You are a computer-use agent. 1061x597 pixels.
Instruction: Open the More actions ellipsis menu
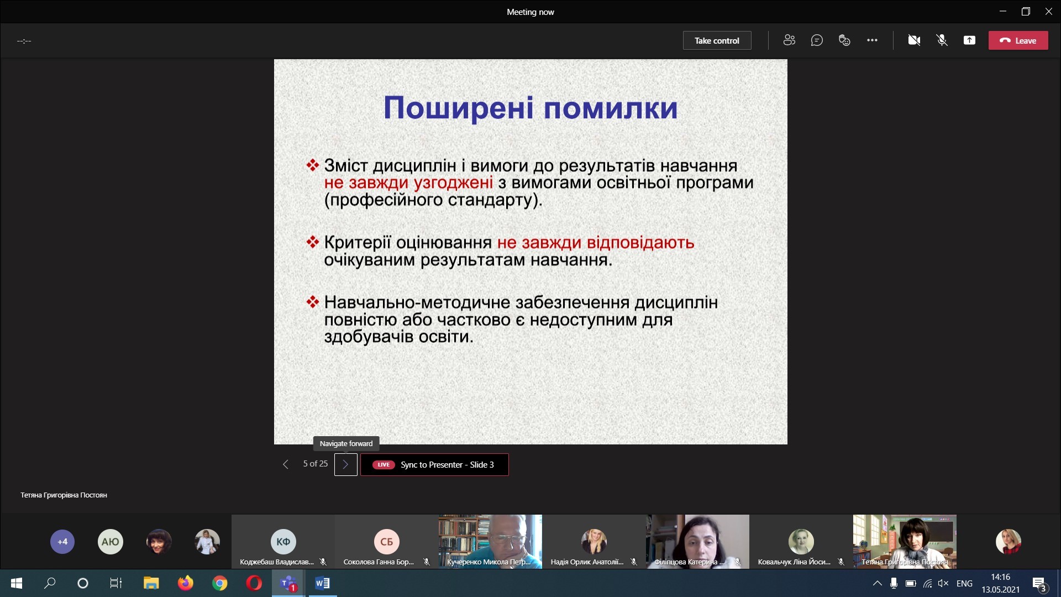coord(872,40)
